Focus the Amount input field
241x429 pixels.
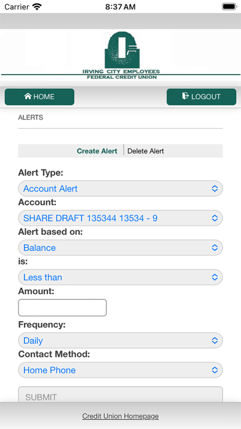point(62,308)
